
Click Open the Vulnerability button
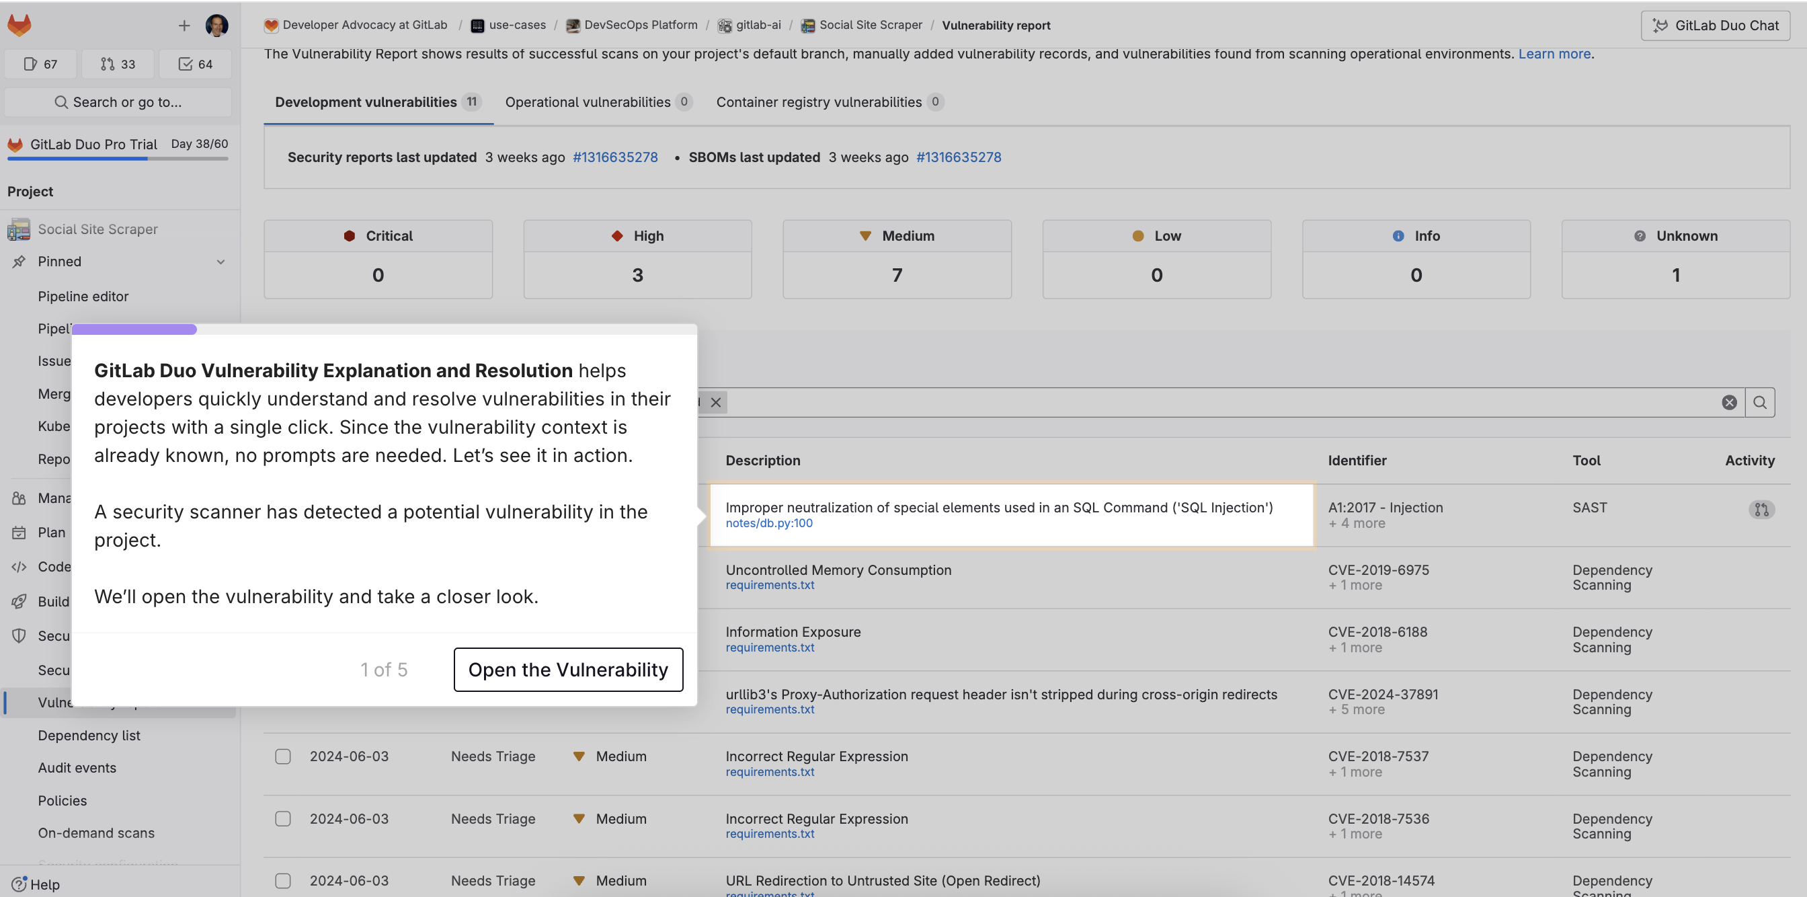567,669
